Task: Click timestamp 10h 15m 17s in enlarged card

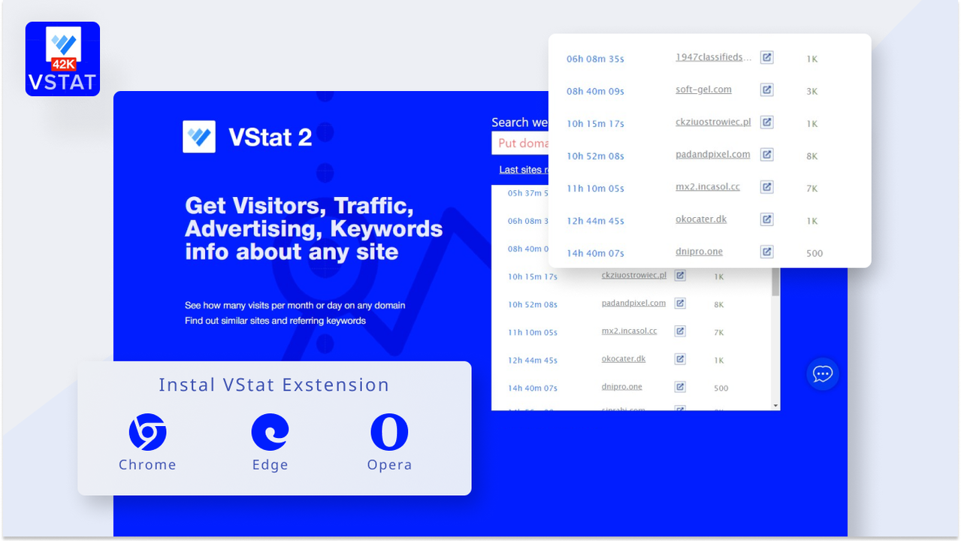Action: point(595,123)
